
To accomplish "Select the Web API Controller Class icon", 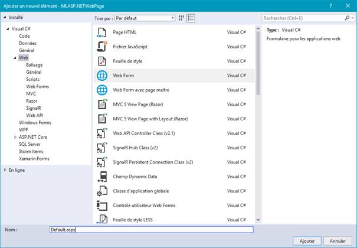I will (x=101, y=133).
